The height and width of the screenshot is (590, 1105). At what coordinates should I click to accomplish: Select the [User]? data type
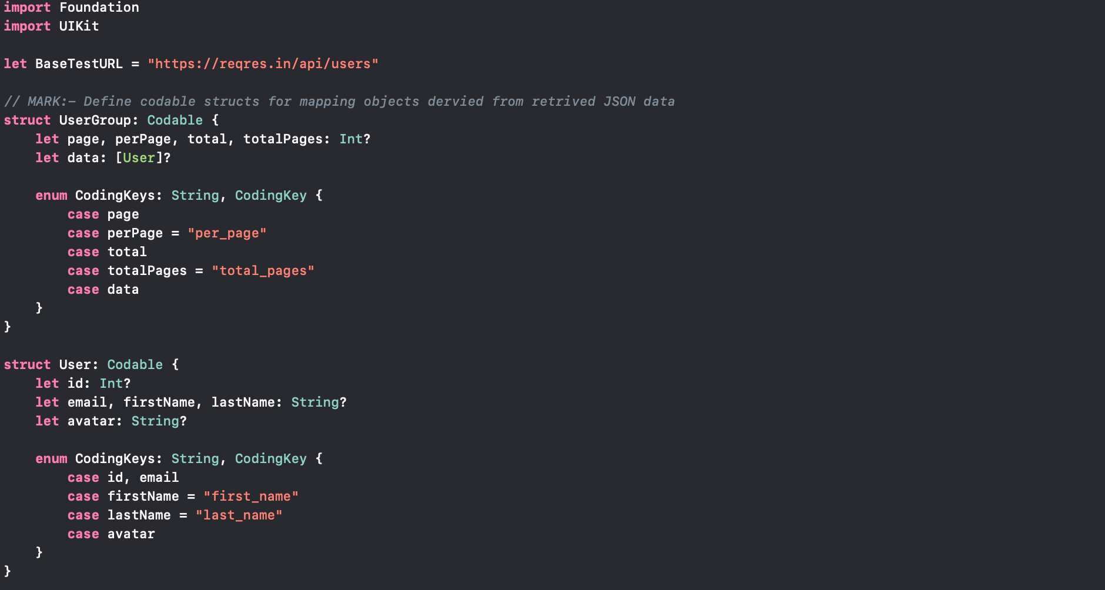pyautogui.click(x=143, y=157)
